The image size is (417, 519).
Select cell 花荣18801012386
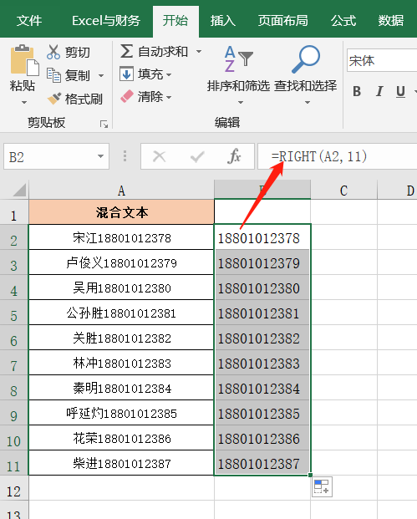121,438
